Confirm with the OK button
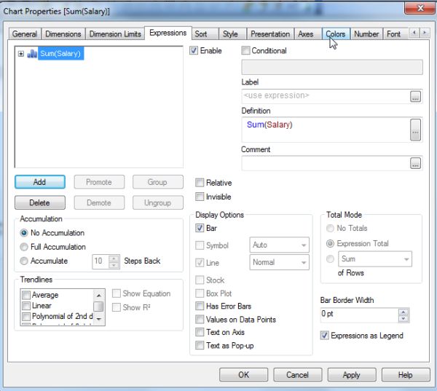437x391 pixels. click(x=243, y=375)
